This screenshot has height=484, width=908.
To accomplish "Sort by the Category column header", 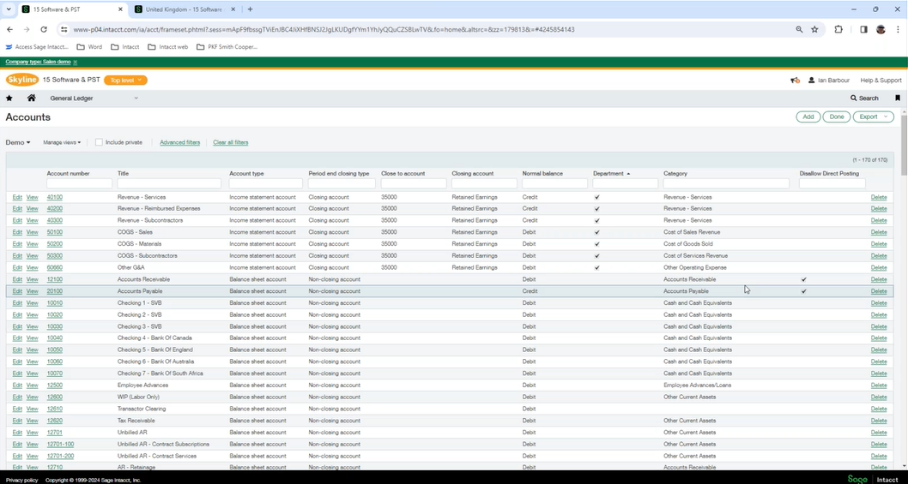I will pos(675,174).
